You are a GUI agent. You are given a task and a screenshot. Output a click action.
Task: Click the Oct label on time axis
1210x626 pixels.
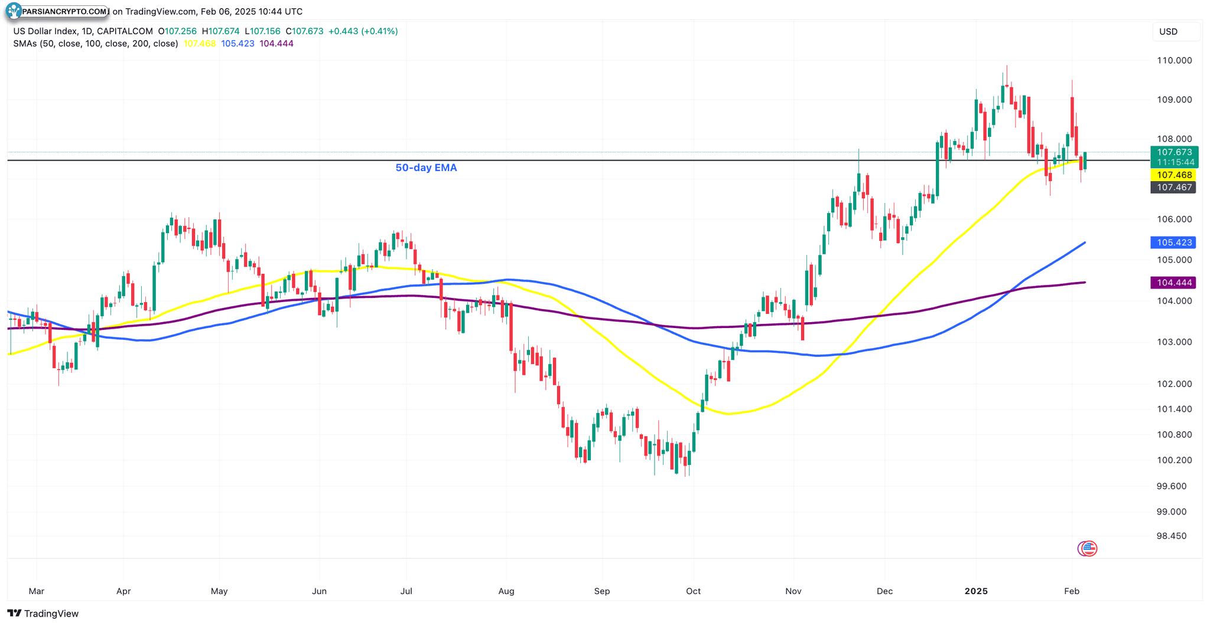693,591
